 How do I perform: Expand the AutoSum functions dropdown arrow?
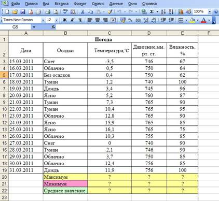point(157,12)
